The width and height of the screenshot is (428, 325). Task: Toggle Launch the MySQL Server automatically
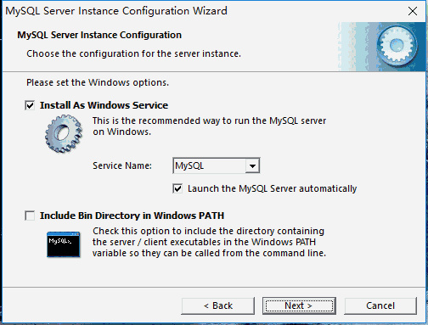coord(177,188)
